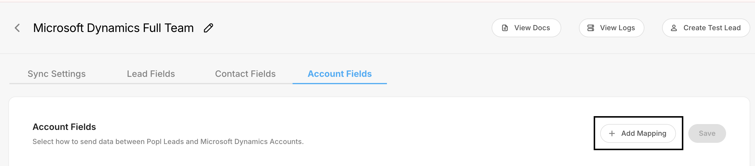Click the Account Fields section heading
The height and width of the screenshot is (166, 755).
64,127
